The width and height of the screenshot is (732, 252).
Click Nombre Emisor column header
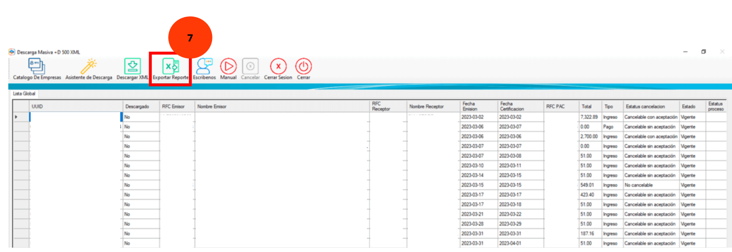point(282,106)
